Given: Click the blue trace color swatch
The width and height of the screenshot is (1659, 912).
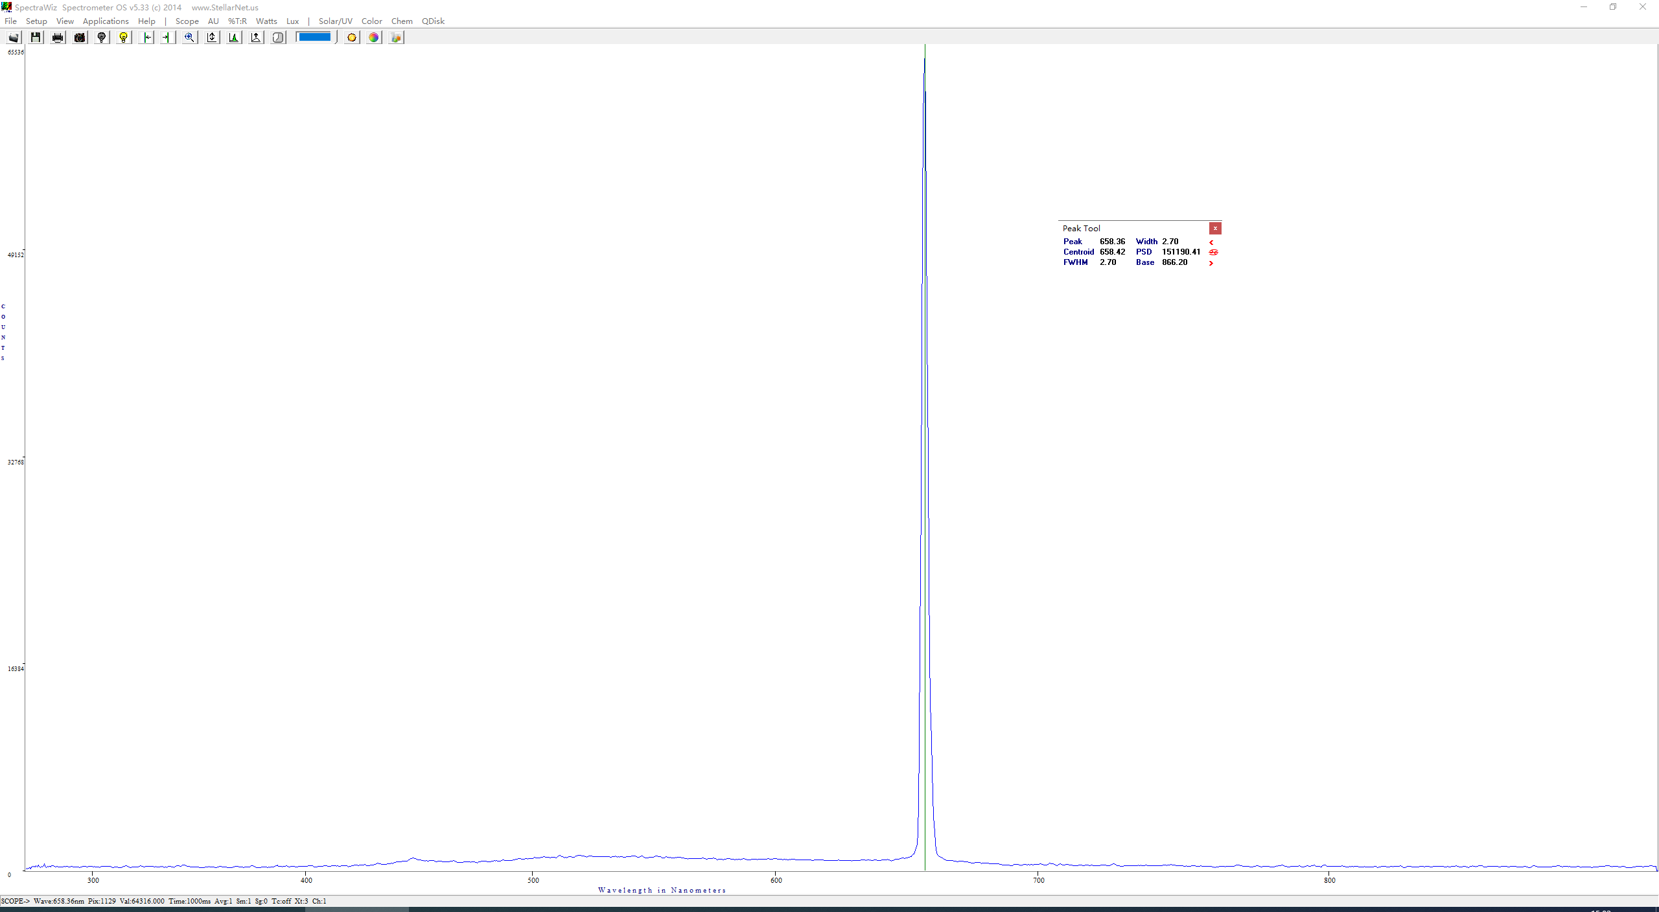Looking at the screenshot, I should pos(314,37).
